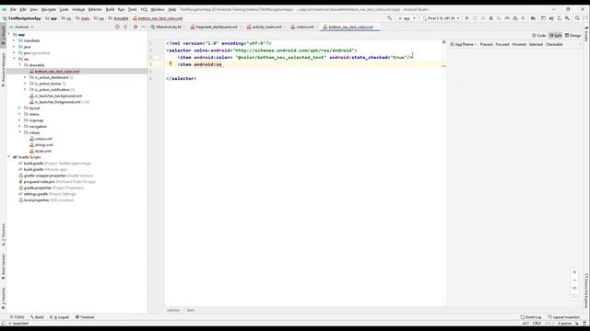The image size is (590, 331).
Task: Open the Android project view dropdown
Action: point(21,27)
